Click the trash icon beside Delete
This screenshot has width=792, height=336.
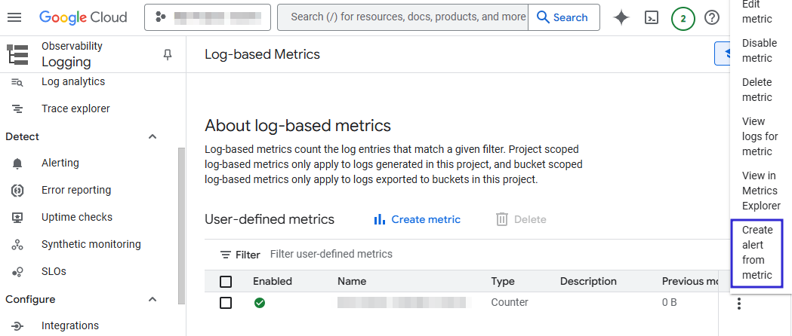click(x=501, y=219)
